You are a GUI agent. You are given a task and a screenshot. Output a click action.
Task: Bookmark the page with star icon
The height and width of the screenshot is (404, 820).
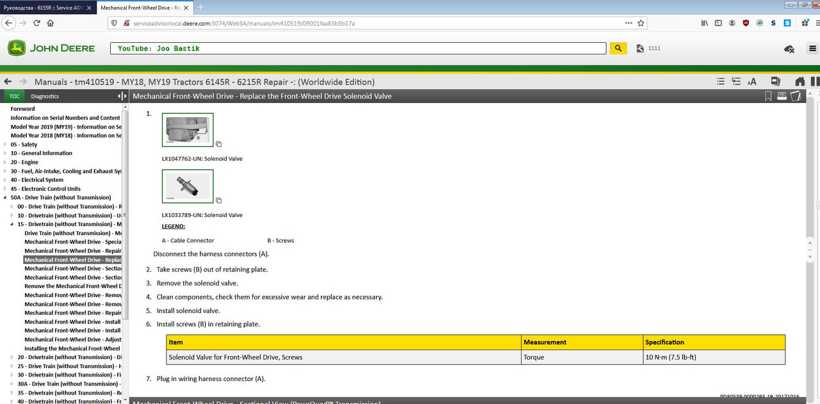[x=641, y=22]
